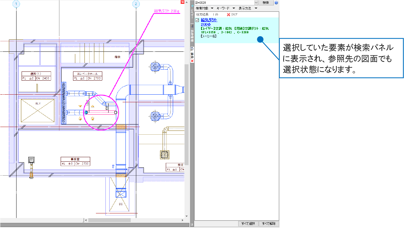The height and width of the screenshot is (228, 404).
Task: Click the blue help question mark icon
Action: (x=276, y=3)
